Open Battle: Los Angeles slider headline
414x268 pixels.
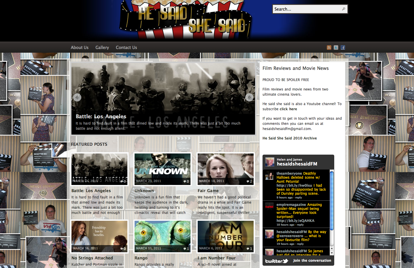click(101, 116)
